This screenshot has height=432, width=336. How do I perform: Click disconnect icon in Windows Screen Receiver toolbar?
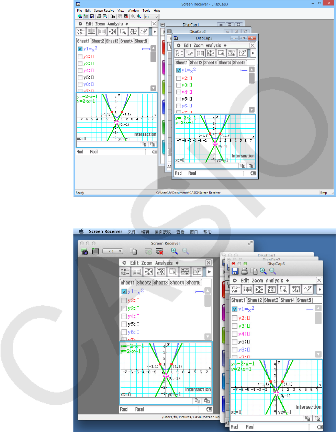pyautogui.click(x=126, y=16)
